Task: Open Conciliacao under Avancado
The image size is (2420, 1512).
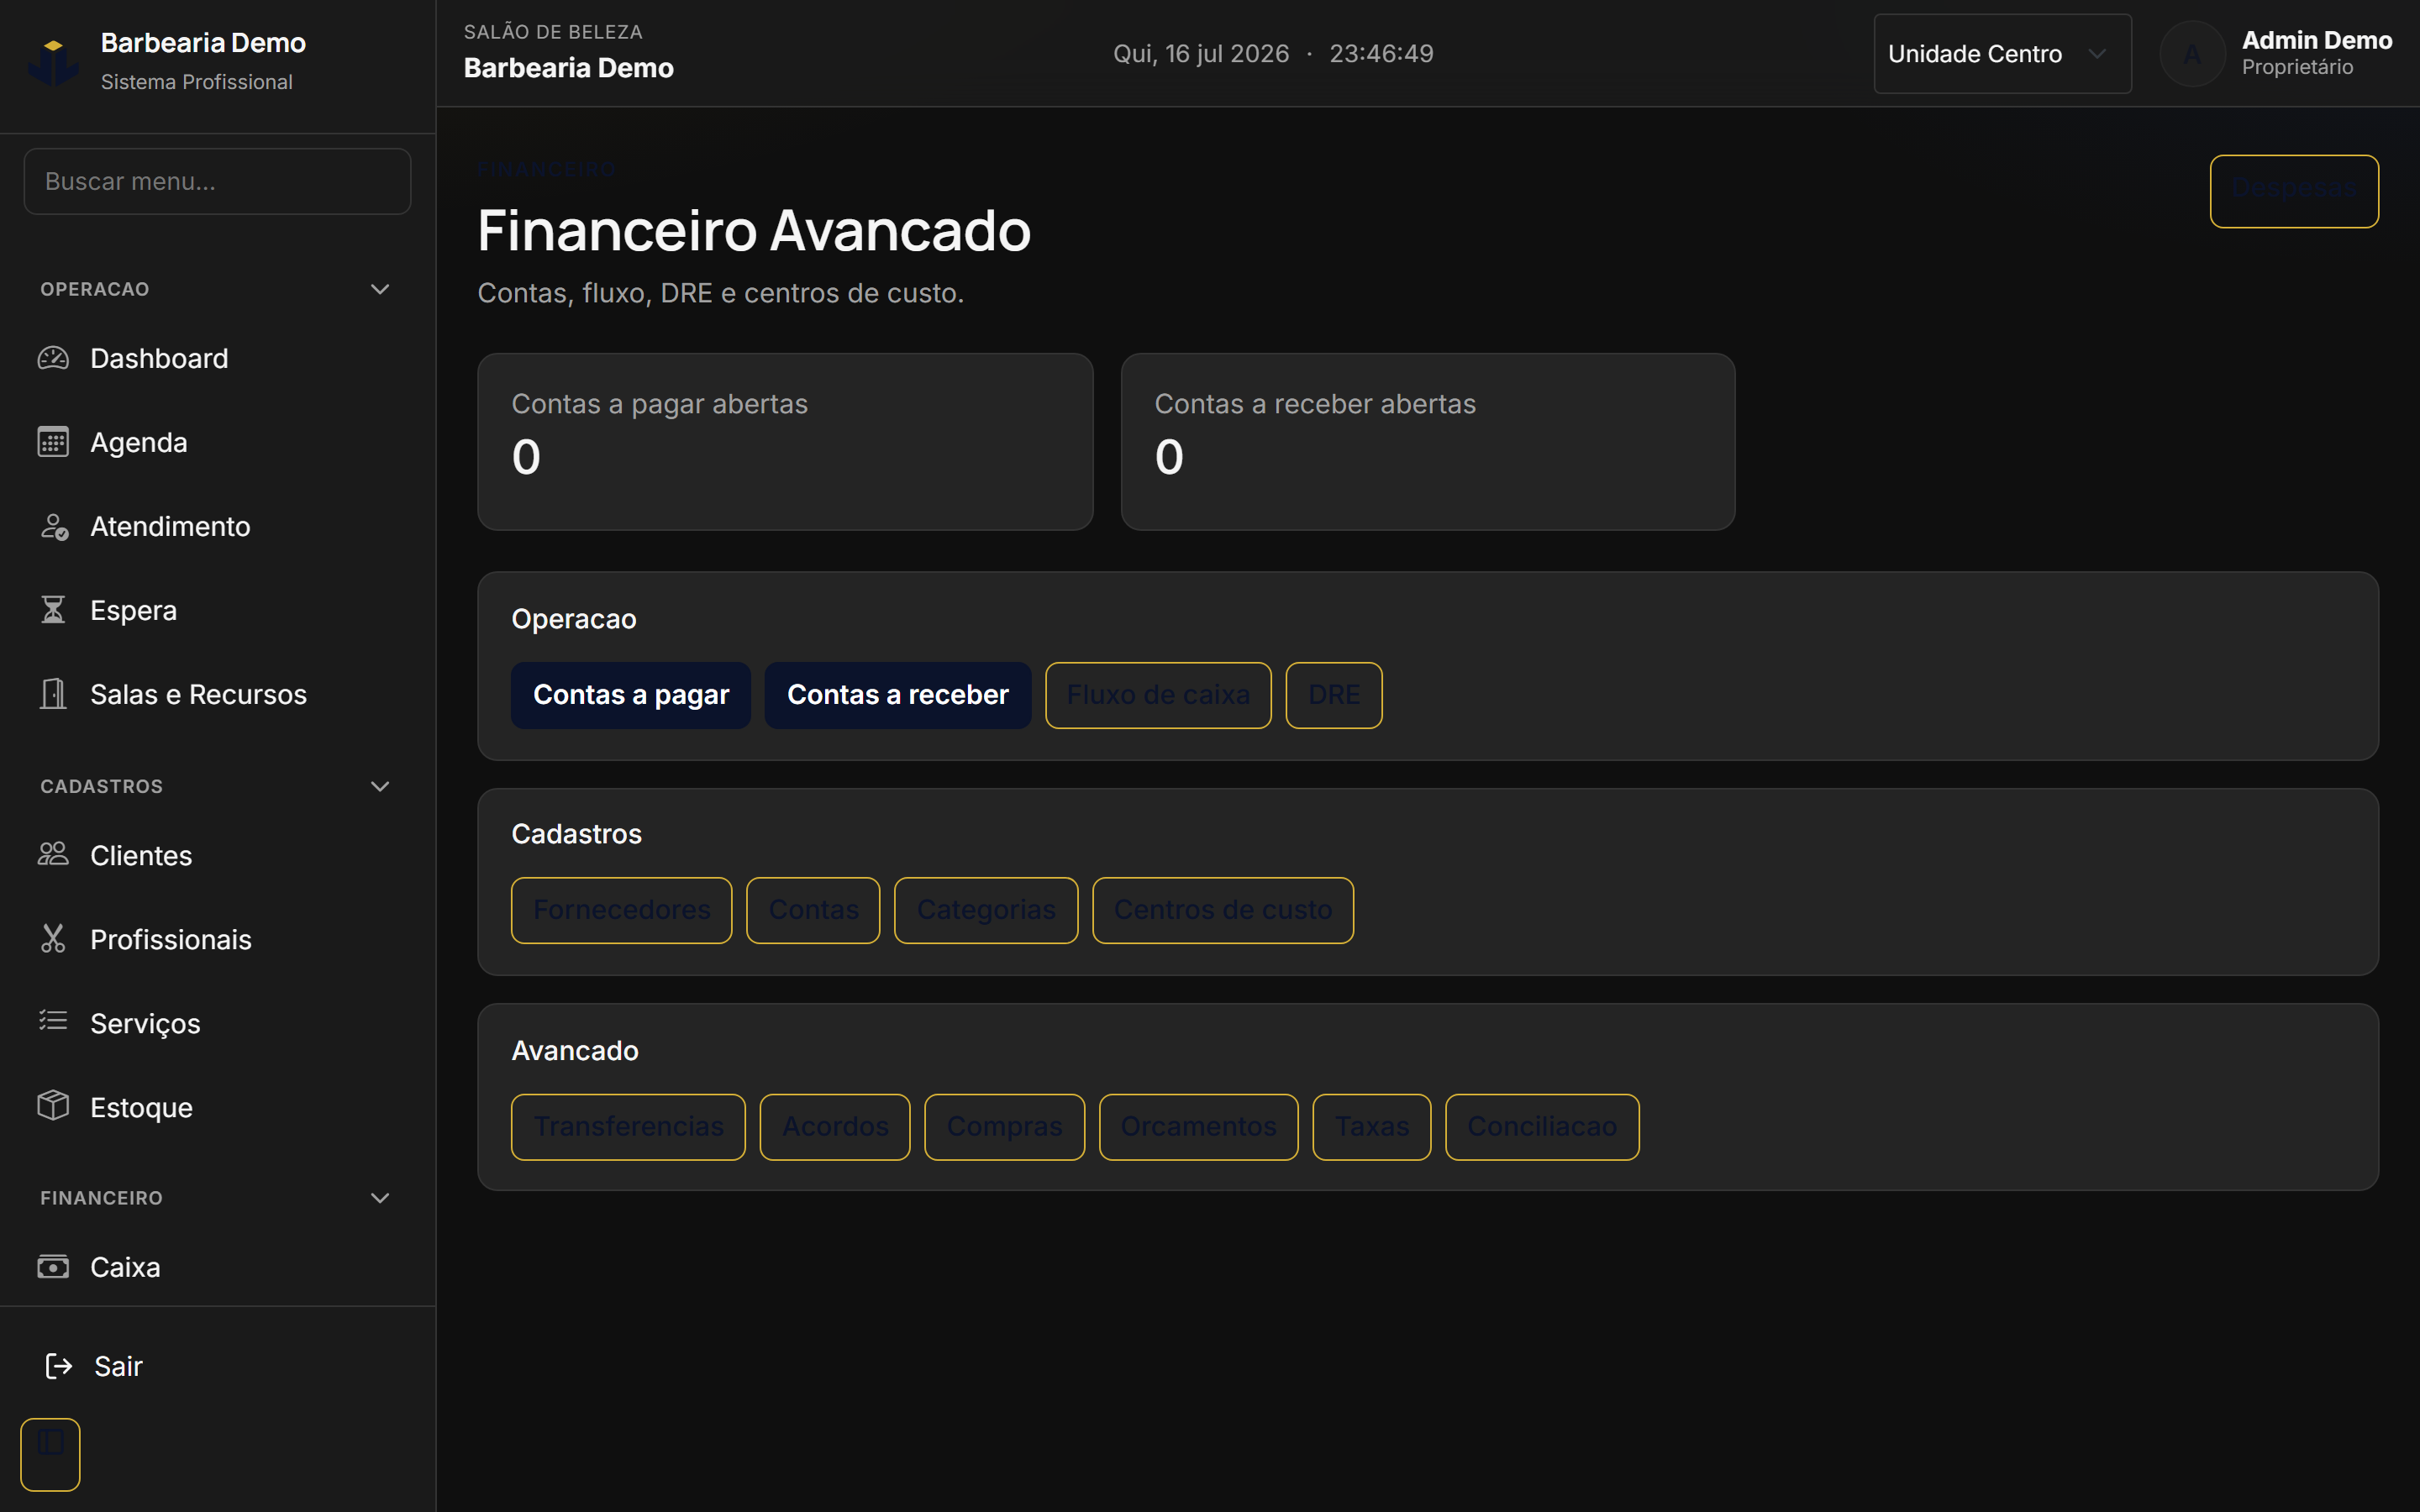Action: point(1542,1127)
